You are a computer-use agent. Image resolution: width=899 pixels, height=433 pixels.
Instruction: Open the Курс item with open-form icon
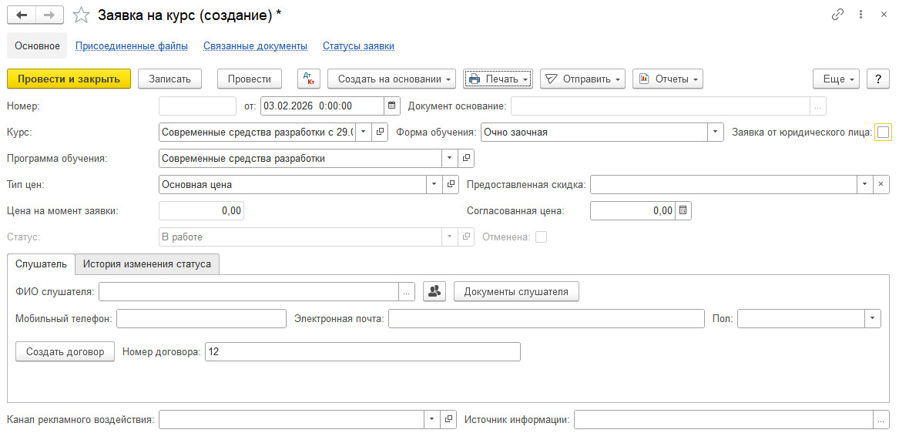pyautogui.click(x=381, y=132)
